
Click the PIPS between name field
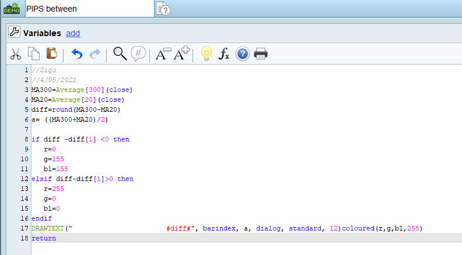(90, 9)
